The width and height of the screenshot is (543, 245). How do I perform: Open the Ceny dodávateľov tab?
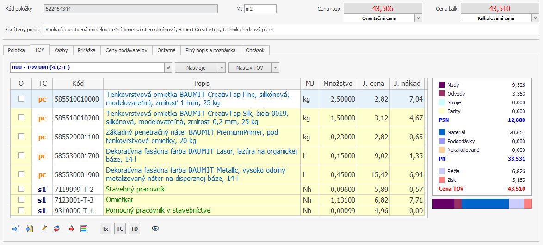[x=127, y=50]
